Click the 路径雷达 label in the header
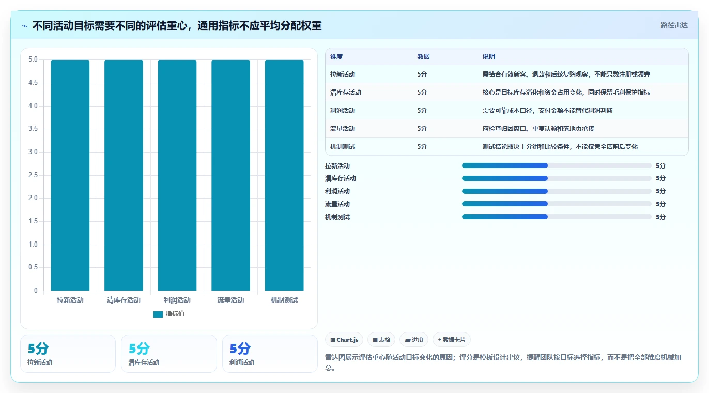The width and height of the screenshot is (709, 393). (674, 25)
